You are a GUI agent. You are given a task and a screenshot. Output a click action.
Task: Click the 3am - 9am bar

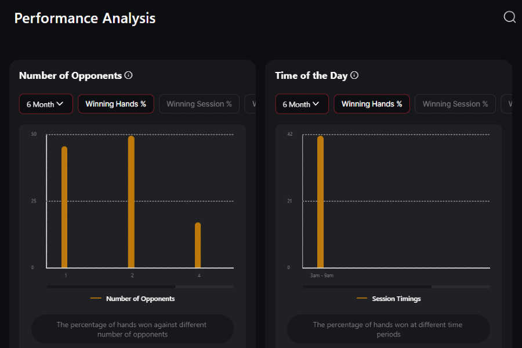(320, 203)
